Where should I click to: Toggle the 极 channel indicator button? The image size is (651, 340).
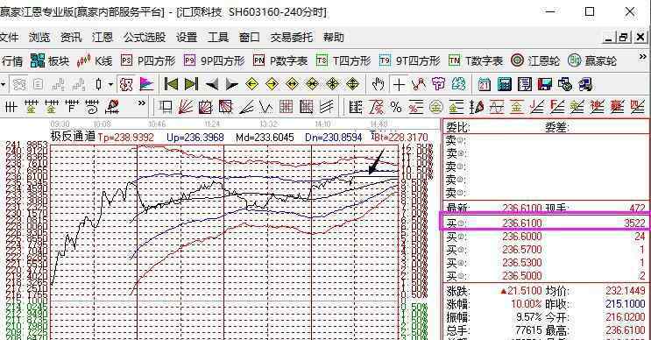(x=126, y=85)
